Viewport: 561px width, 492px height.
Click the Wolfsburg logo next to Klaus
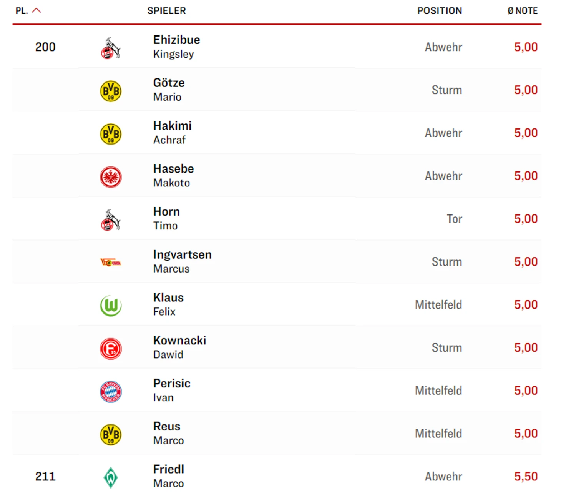click(111, 306)
